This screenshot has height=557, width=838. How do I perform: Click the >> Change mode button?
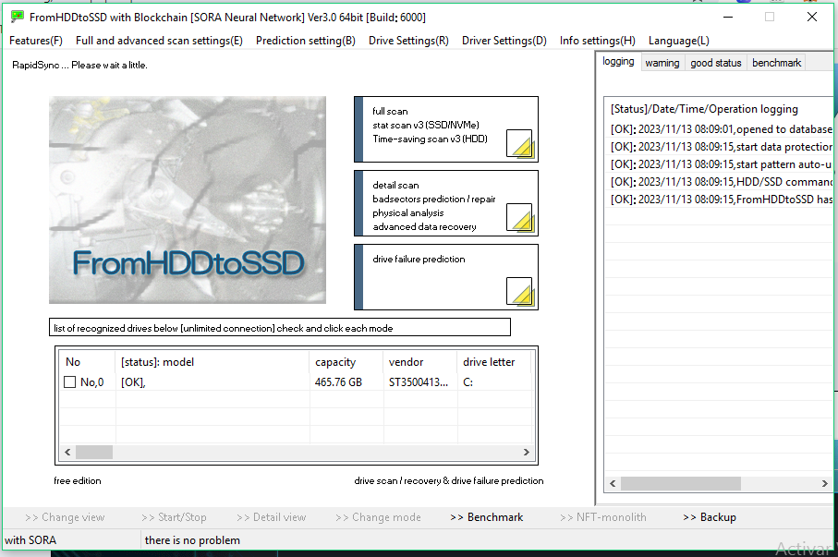point(379,517)
